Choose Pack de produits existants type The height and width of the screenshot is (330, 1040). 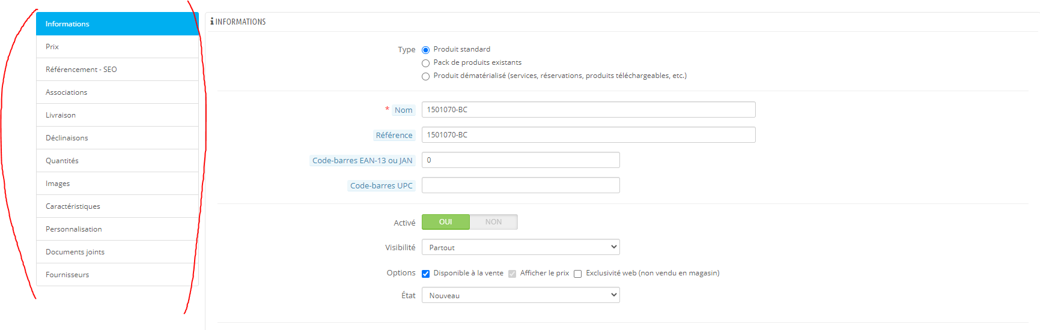(426, 63)
